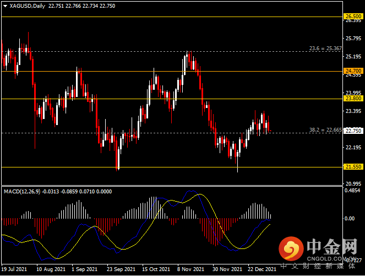The width and height of the screenshot is (365, 276).
Task: Click the current price 22.750 label
Action: coord(353,131)
